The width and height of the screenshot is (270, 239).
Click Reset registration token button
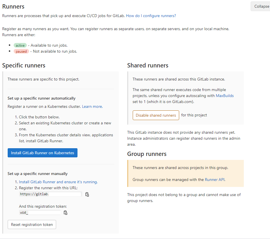coord(32,224)
